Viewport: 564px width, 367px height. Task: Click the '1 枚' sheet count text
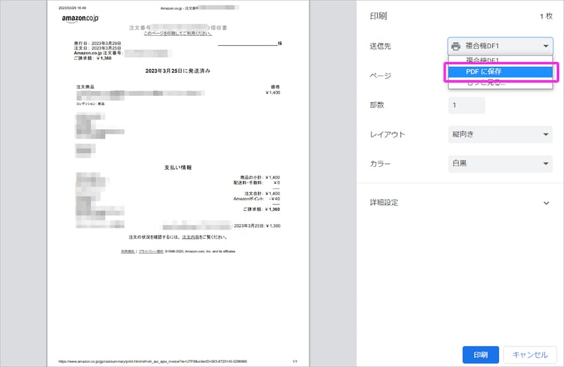[546, 16]
